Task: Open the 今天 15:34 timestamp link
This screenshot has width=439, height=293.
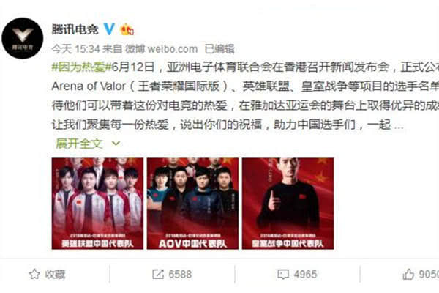Action: (x=75, y=49)
